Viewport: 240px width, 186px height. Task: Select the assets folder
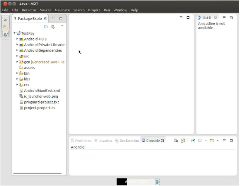27,67
